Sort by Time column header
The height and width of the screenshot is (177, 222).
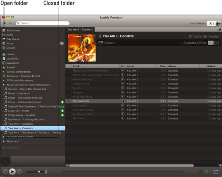[162, 66]
